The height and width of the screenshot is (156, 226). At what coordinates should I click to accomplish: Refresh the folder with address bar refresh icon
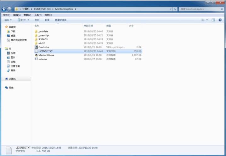[x=175, y=9]
